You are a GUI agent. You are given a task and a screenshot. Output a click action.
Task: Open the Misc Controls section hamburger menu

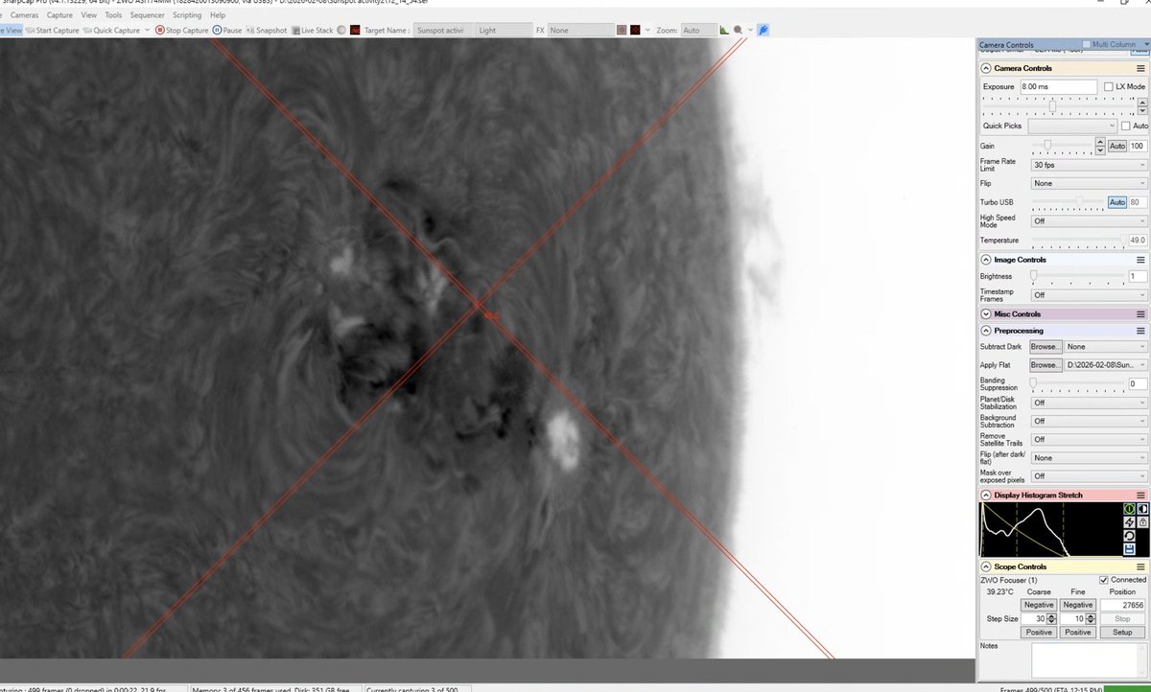[1140, 314]
